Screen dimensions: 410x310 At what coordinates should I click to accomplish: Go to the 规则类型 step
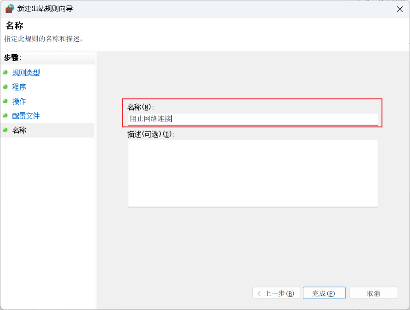tap(26, 73)
